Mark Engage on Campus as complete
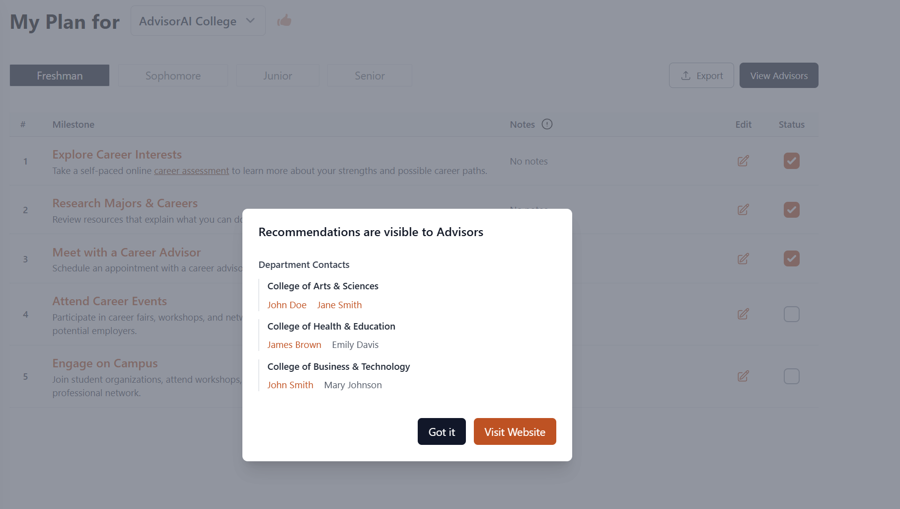900x509 pixels. click(x=791, y=376)
